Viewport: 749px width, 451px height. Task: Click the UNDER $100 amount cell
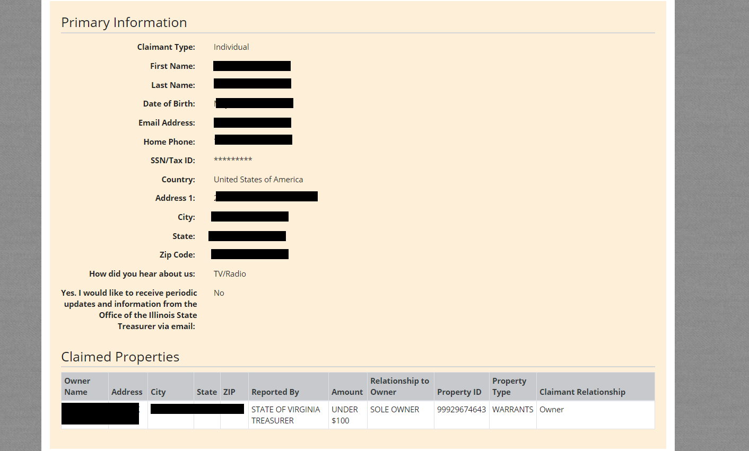pos(344,414)
